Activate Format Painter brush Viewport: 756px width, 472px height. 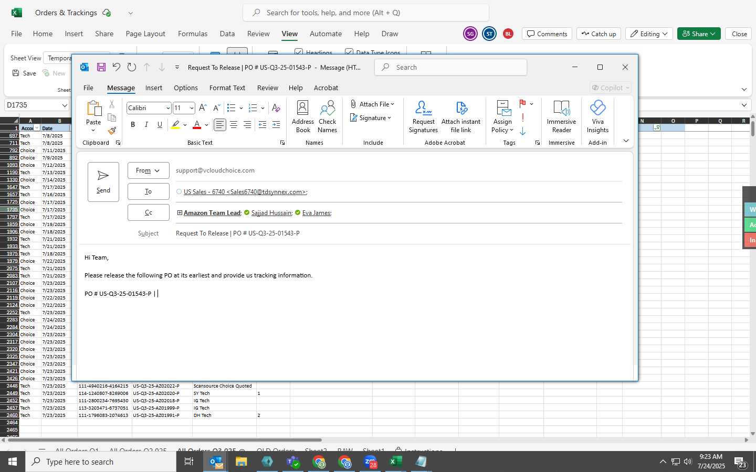click(112, 131)
